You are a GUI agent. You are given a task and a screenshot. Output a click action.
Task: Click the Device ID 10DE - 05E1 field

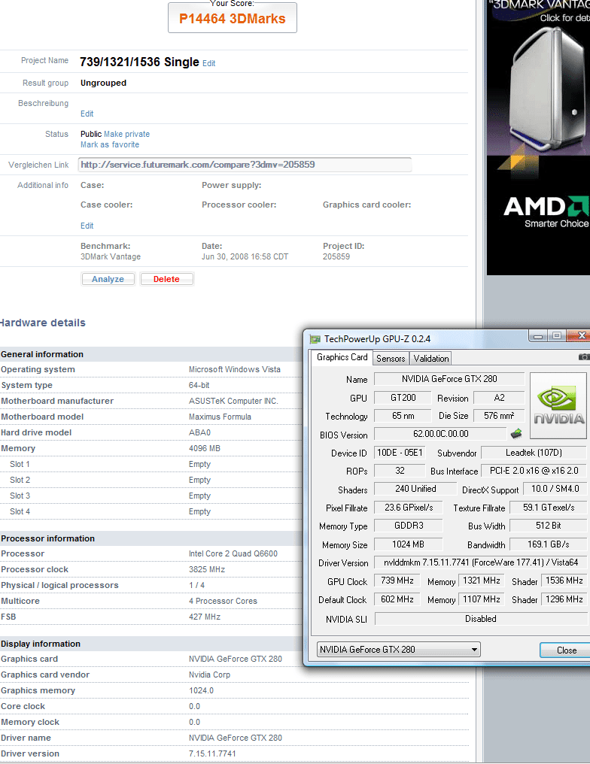click(400, 453)
